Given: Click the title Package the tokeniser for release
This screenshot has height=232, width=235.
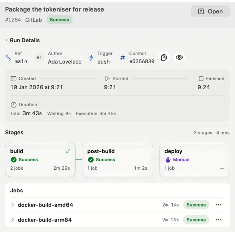Looking at the screenshot, I should tap(55, 9).
